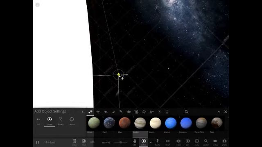Select the Neptune planet thumbnail
Image resolution: width=262 pixels, height=147 pixels.
[186, 123]
